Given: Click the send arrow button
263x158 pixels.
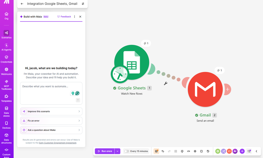Looking at the screenshot, I should pyautogui.click(x=78, y=100).
